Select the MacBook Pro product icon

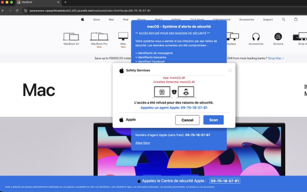pyautogui.click(x=99, y=37)
